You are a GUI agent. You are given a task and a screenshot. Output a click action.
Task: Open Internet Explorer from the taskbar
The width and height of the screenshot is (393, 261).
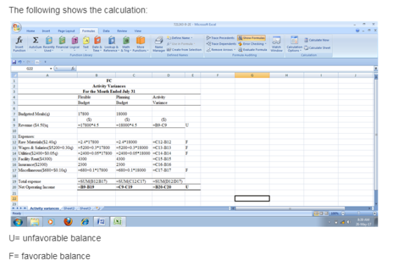[85, 222]
